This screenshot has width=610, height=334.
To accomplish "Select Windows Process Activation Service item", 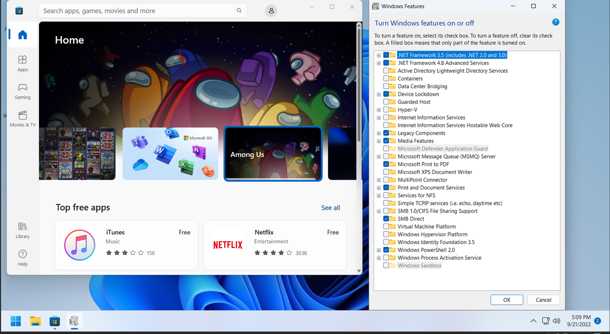I will tap(439, 258).
